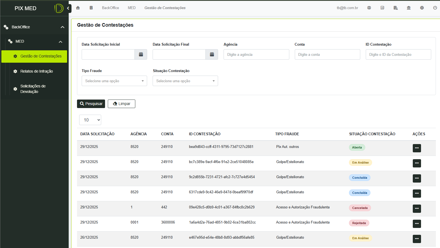Viewport: 440px width, 248px height.
Task: Open the Situação Contestação dropdown
Action: [x=185, y=81]
